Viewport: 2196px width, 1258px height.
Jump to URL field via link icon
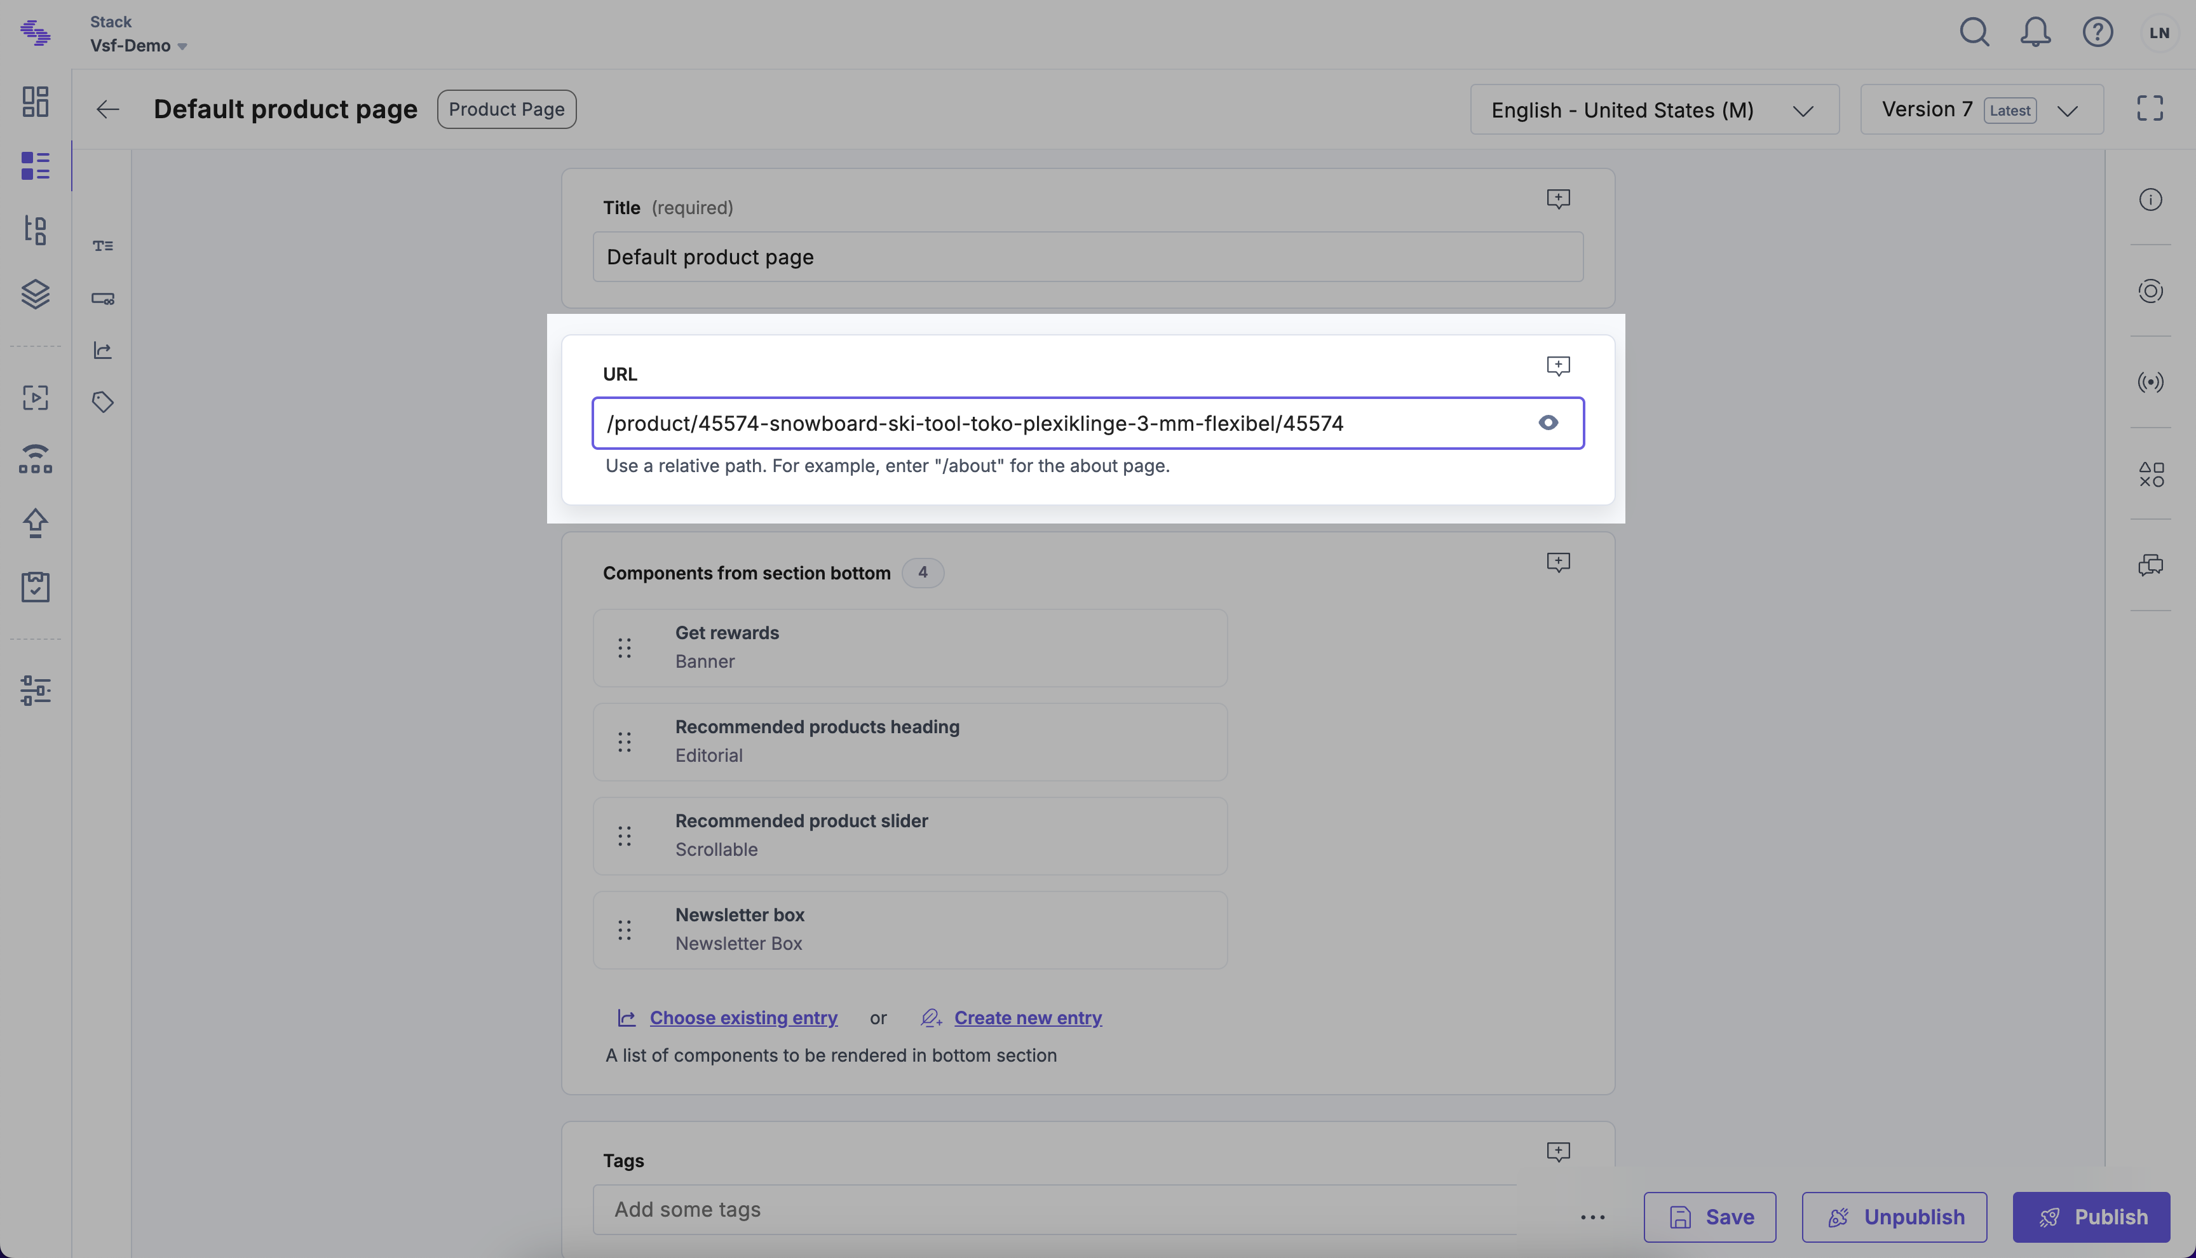(x=103, y=299)
